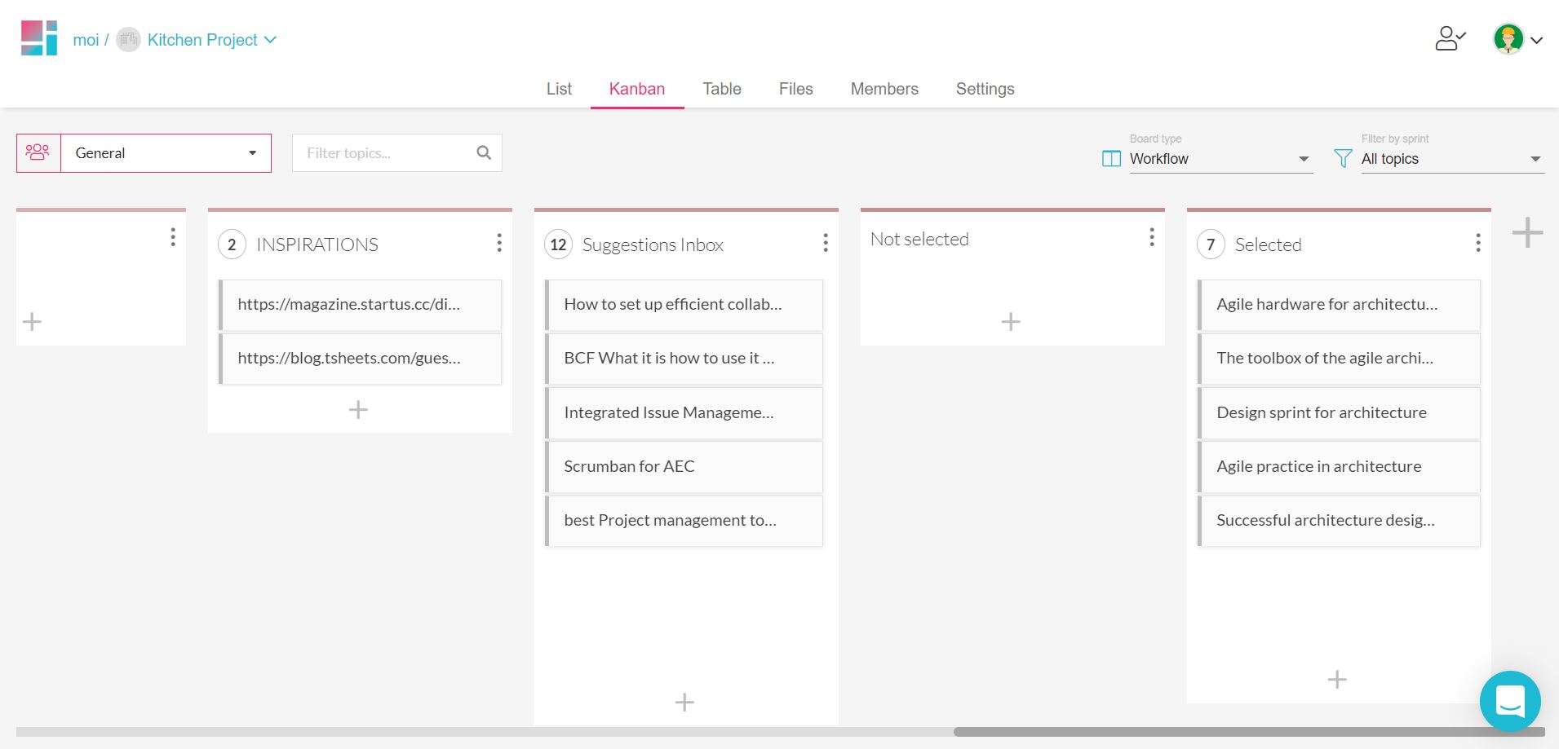The width and height of the screenshot is (1559, 749).
Task: Click the search magnifier icon
Action: tap(484, 152)
